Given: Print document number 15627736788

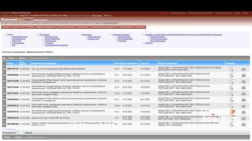Looking at the screenshot, I should tap(243, 81).
